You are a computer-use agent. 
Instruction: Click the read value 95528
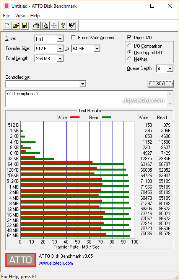point(164,234)
